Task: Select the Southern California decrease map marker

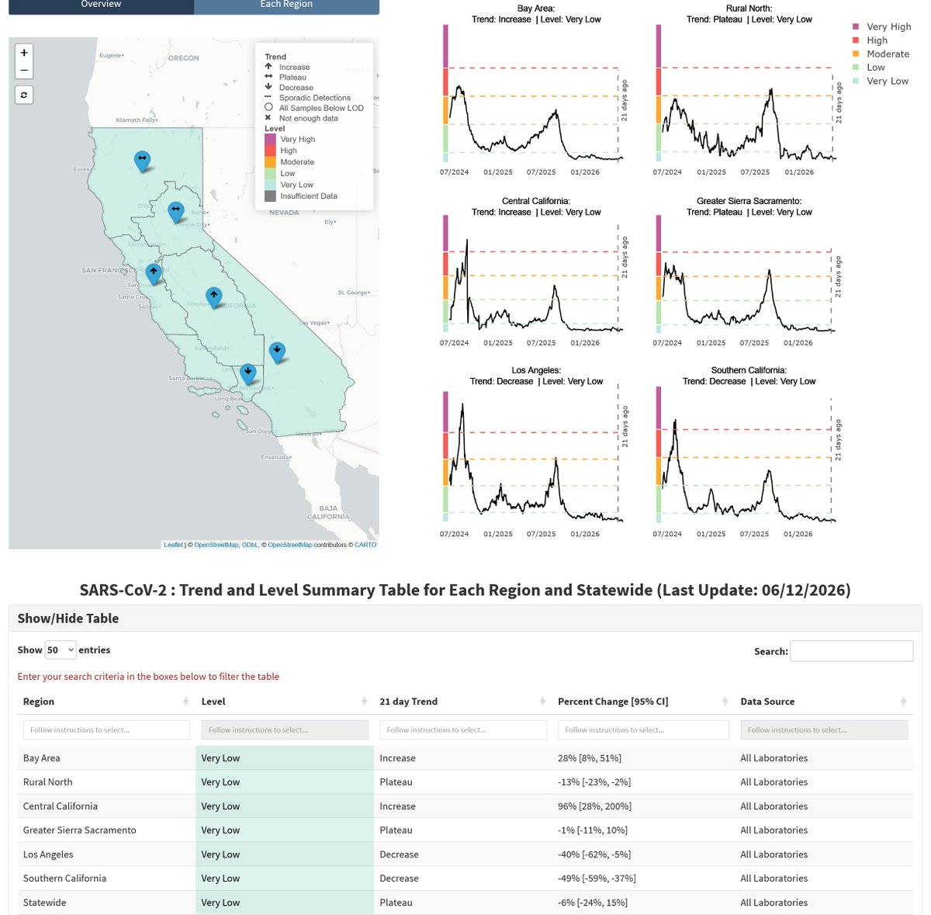Action: pyautogui.click(x=277, y=352)
